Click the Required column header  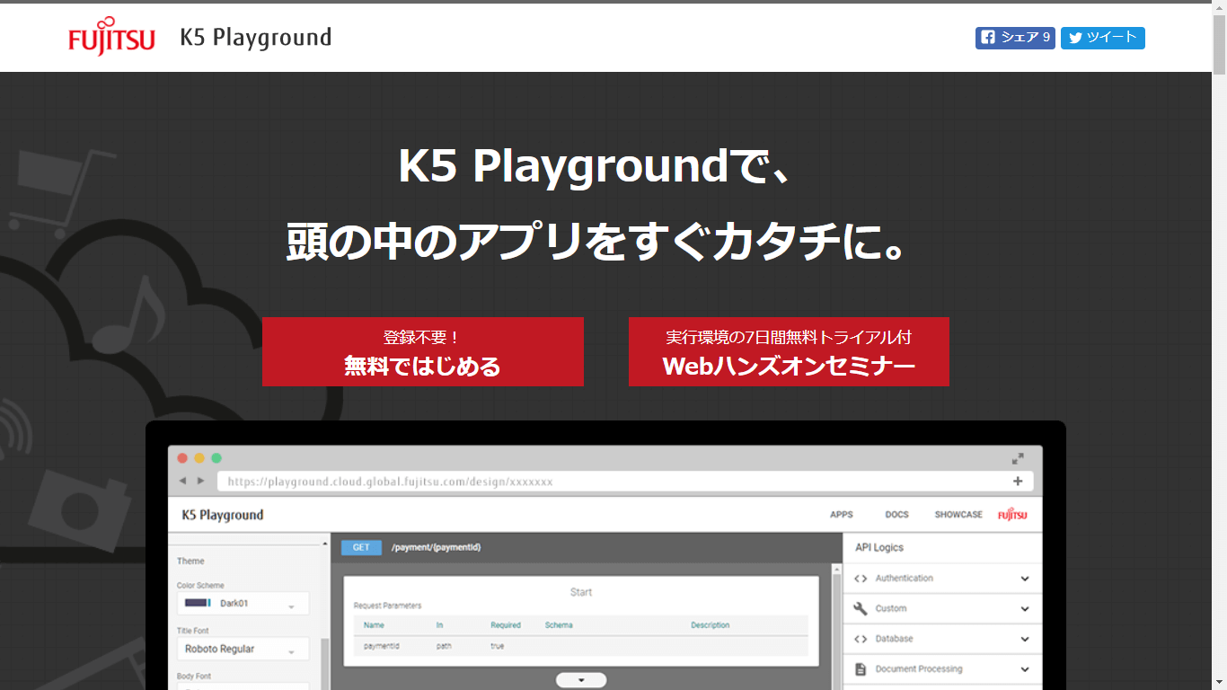click(506, 625)
